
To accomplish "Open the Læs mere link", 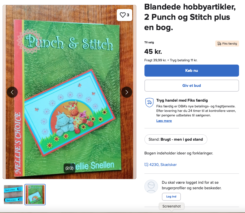I will pos(164,121).
